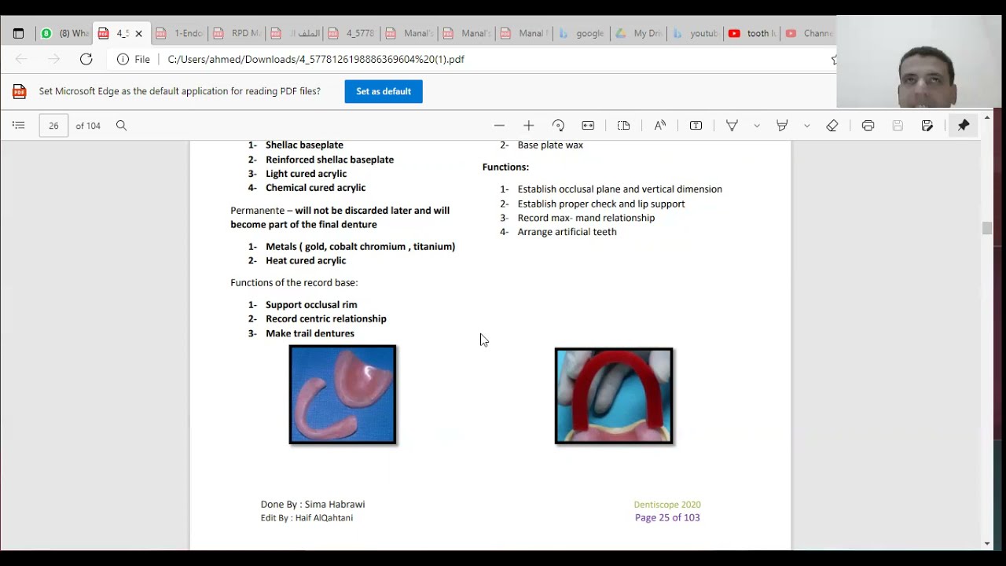Click the text 'Shellac baseplate'
Screen dimensions: 1006x566
click(304, 145)
